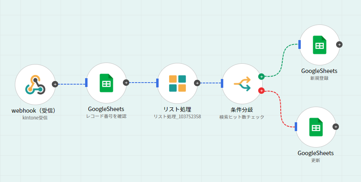Click input port of リスト処理 node

157,83
